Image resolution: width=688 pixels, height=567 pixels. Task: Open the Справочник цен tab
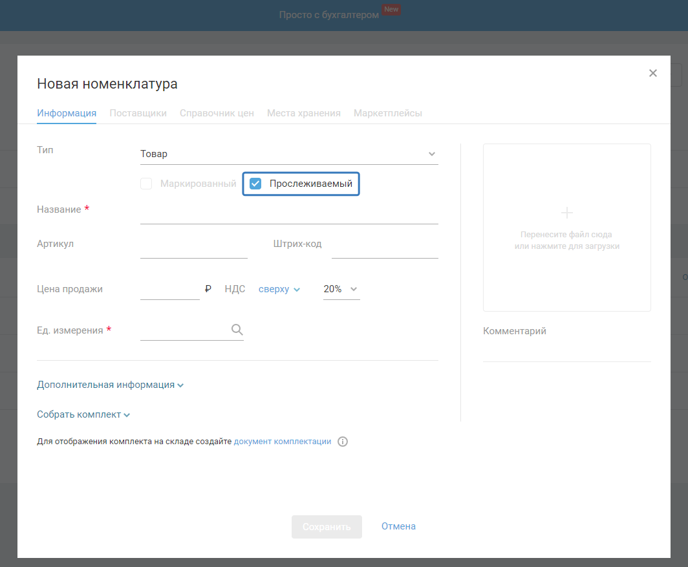(x=217, y=113)
